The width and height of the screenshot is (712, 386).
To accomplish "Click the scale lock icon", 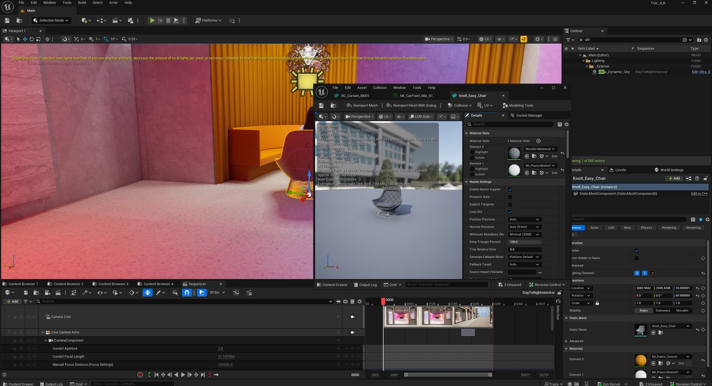I will point(597,303).
